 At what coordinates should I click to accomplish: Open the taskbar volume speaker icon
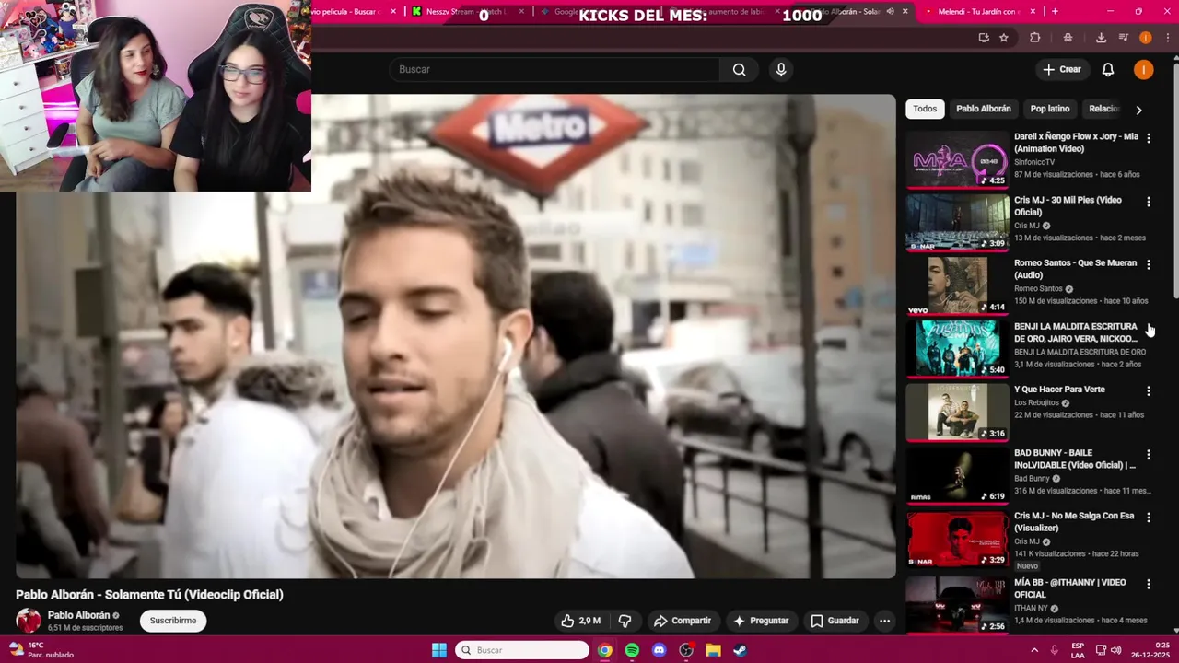(1115, 650)
